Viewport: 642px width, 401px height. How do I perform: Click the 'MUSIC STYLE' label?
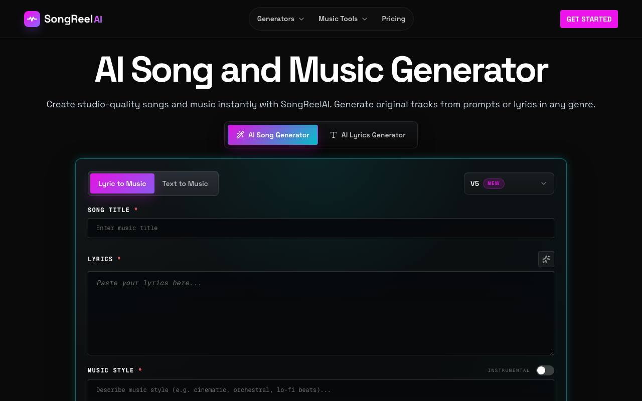pos(111,370)
